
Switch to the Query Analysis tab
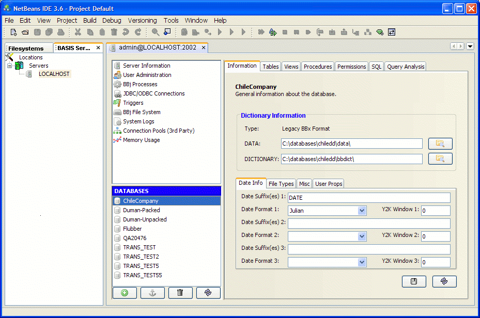406,67
